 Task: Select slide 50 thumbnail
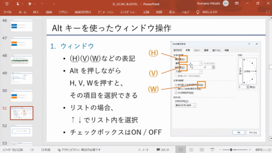point(22,96)
